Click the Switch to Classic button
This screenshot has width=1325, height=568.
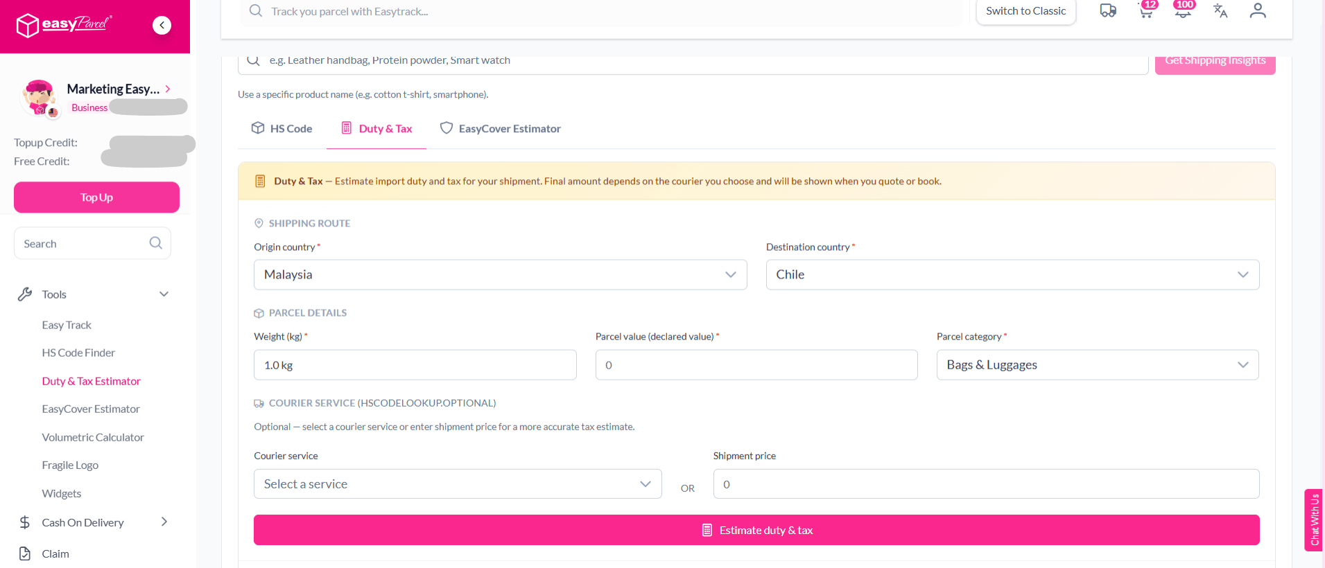(1025, 11)
